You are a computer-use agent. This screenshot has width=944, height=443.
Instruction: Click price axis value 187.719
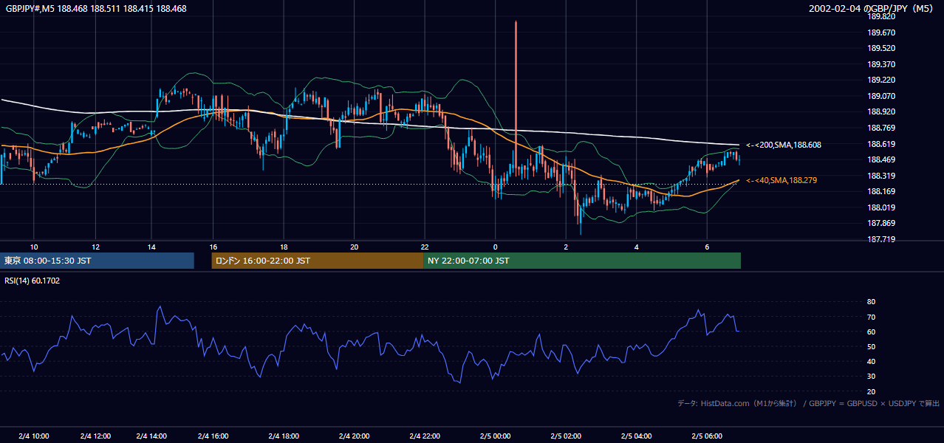pyautogui.click(x=880, y=240)
